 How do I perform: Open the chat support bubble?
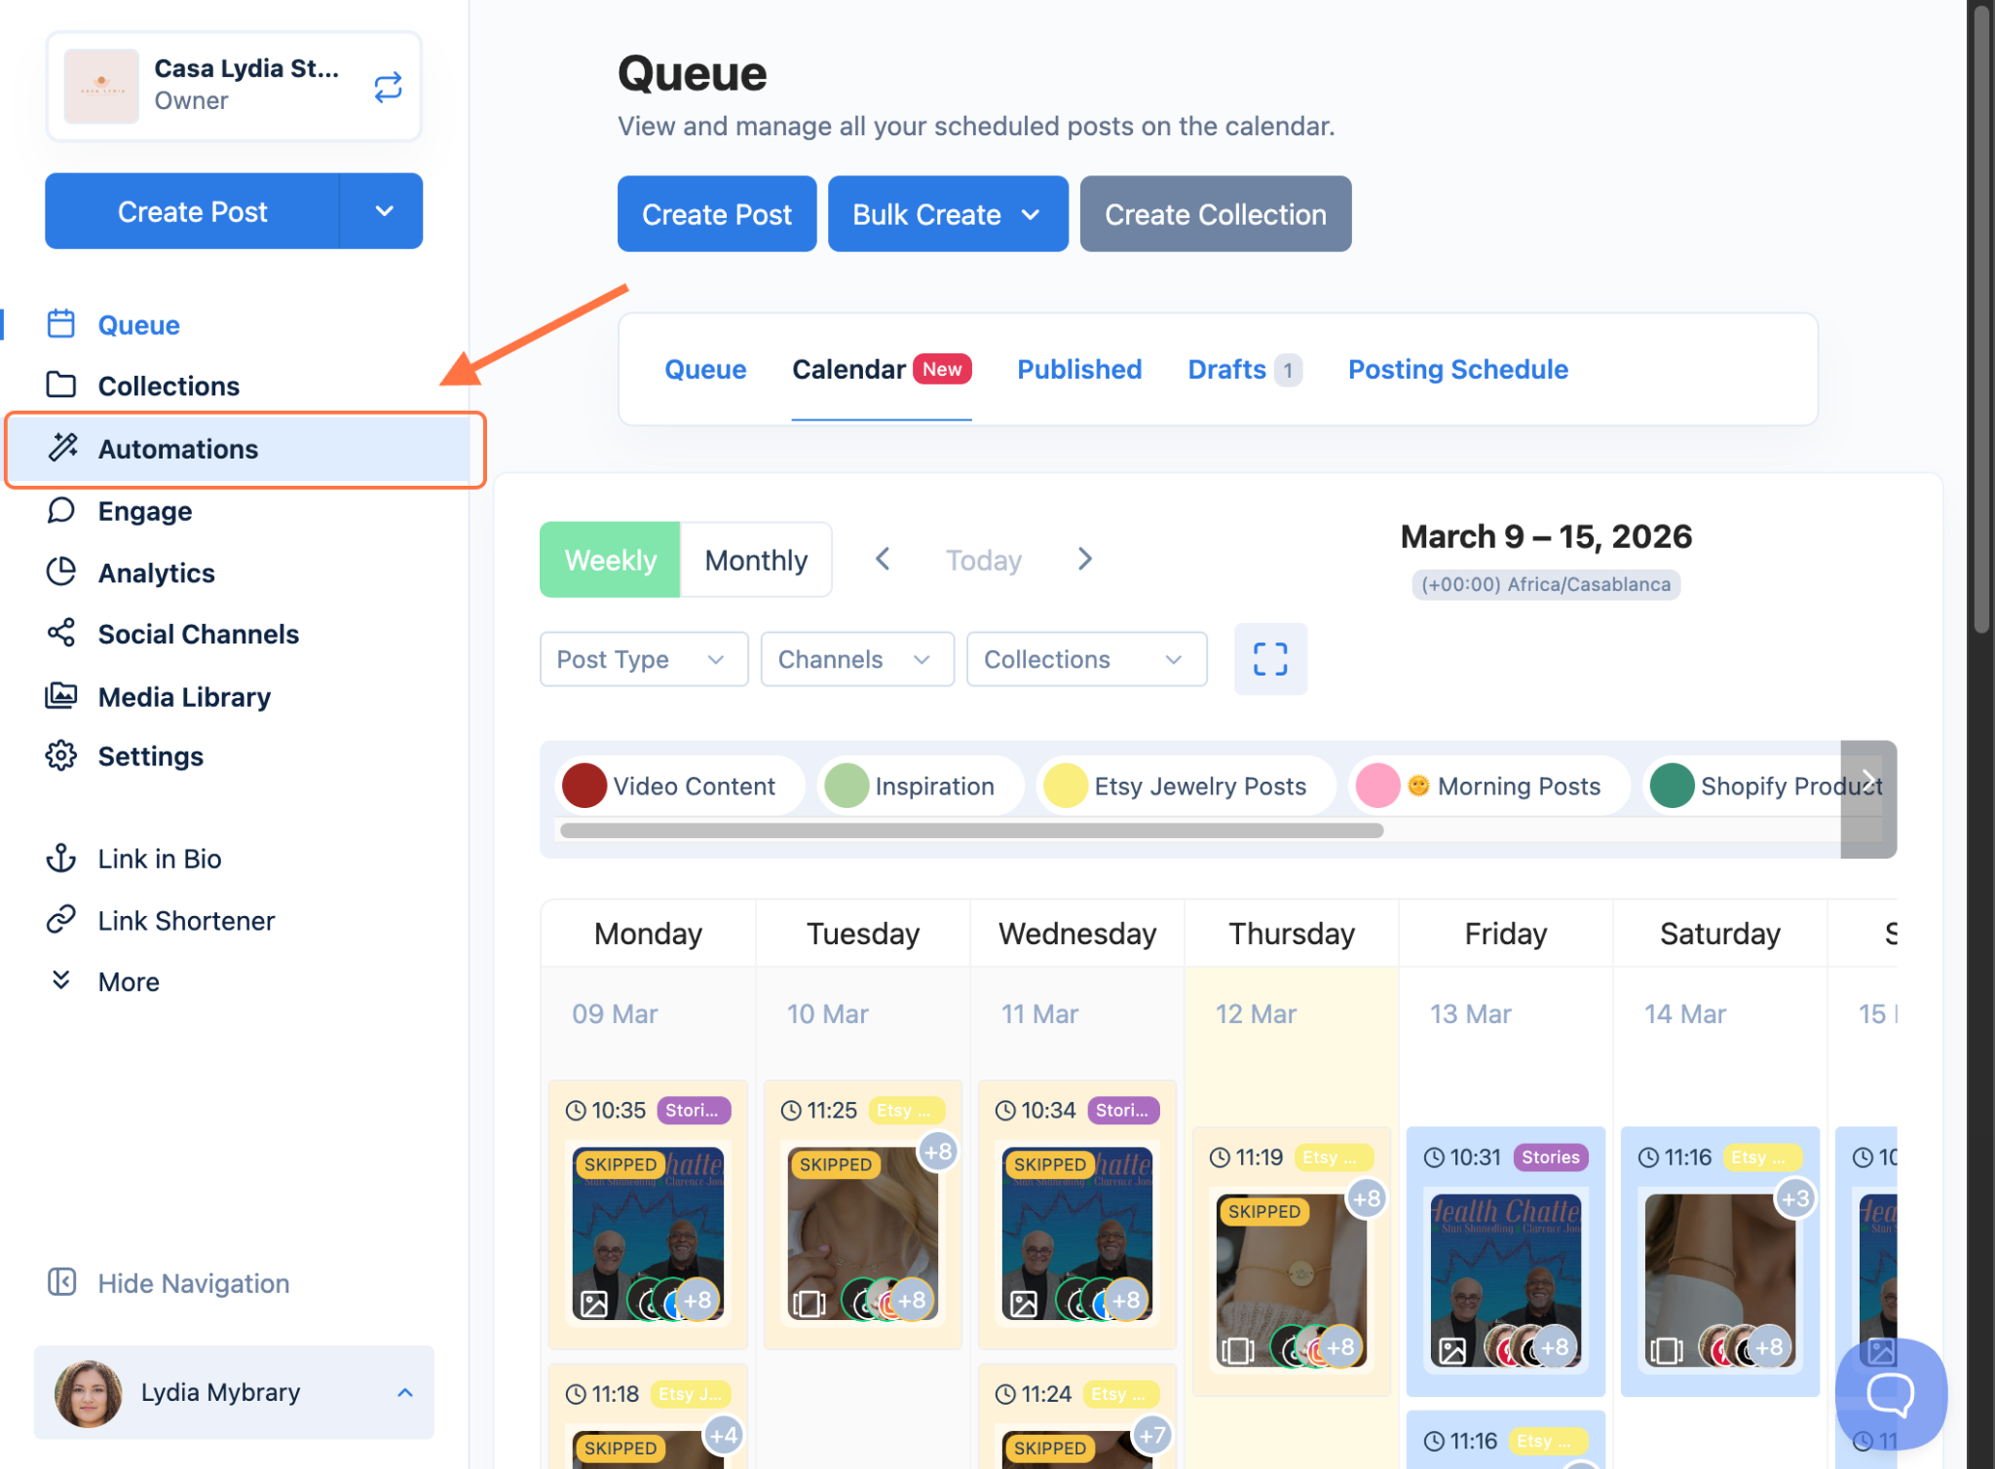click(1889, 1393)
